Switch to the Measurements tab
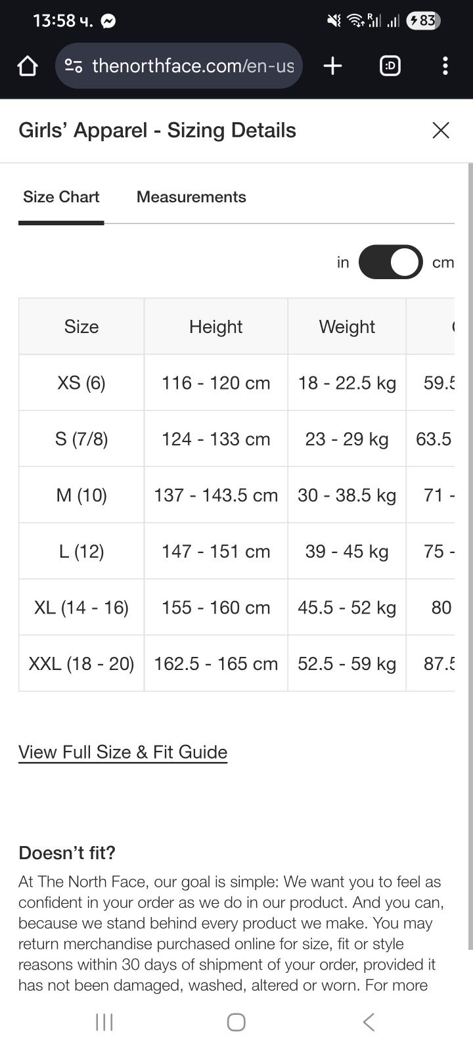 pos(191,197)
